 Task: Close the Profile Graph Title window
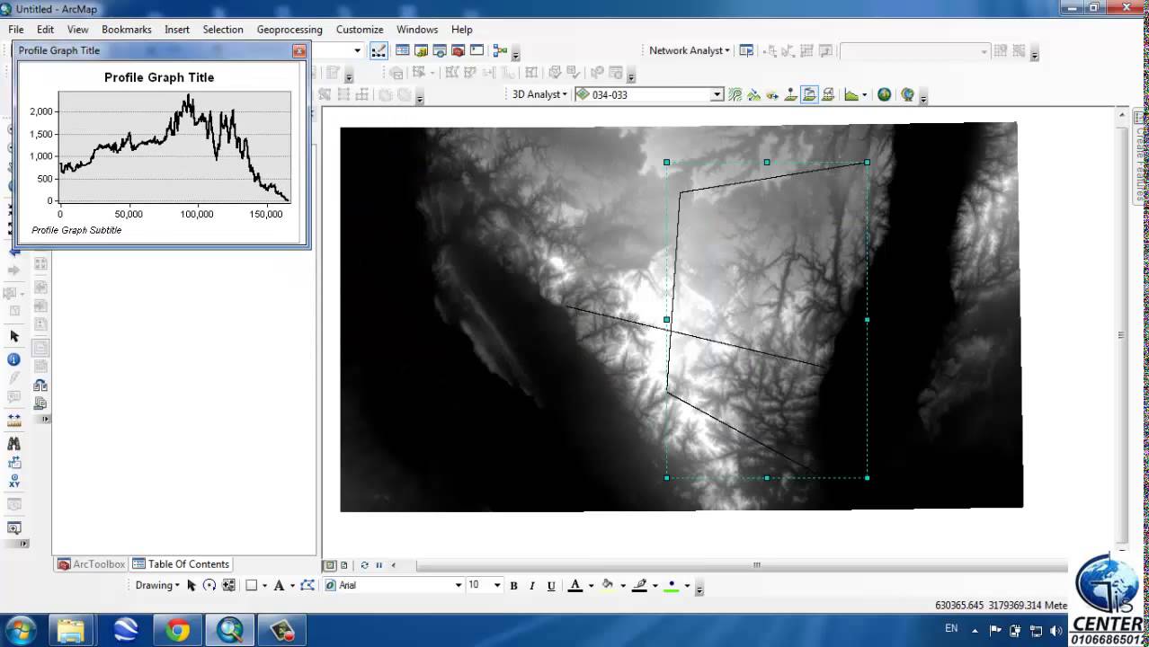tap(299, 51)
